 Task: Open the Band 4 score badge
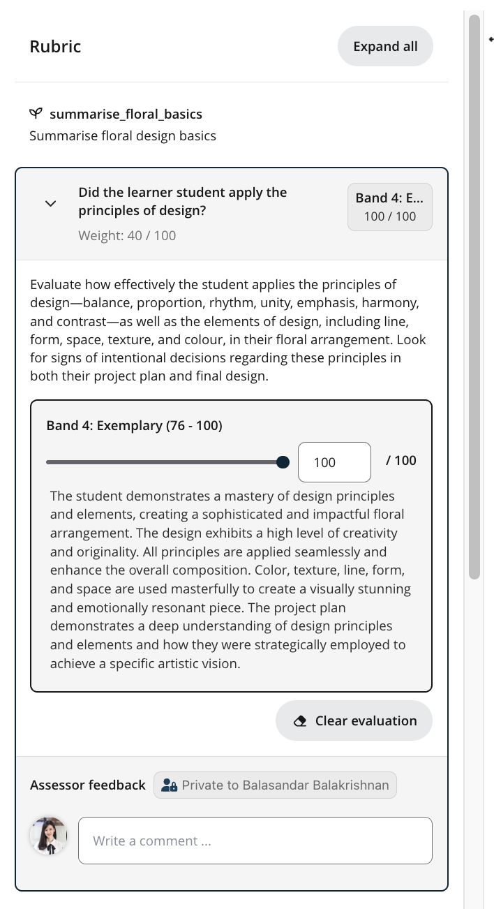tap(389, 207)
